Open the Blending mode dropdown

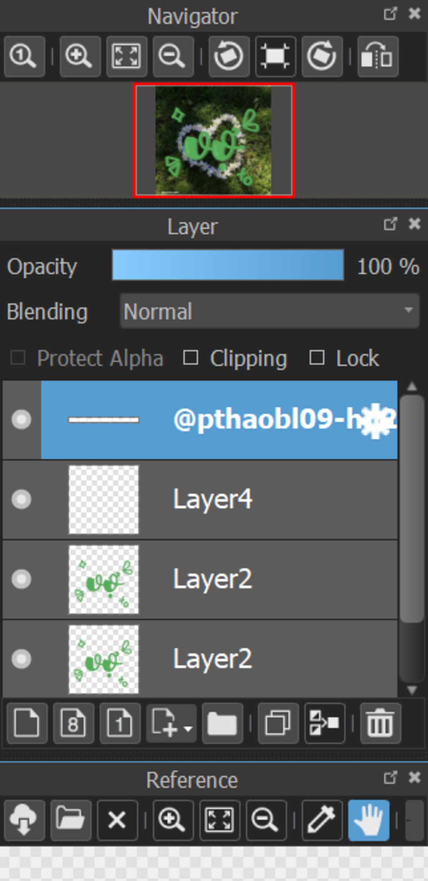tap(270, 311)
